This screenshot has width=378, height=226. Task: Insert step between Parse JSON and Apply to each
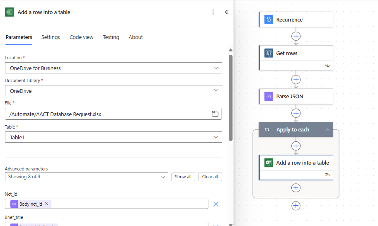[x=296, y=113]
